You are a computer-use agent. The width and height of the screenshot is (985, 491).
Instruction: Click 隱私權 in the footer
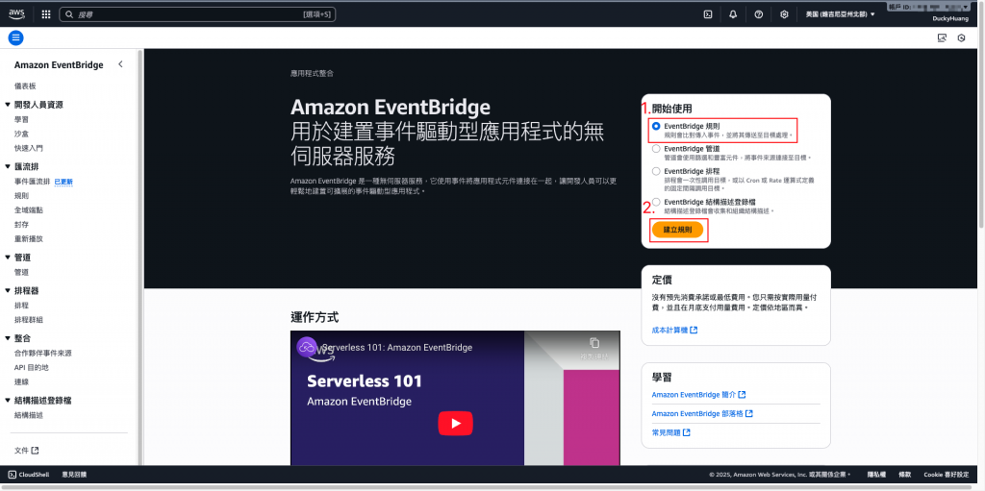pyautogui.click(x=876, y=475)
